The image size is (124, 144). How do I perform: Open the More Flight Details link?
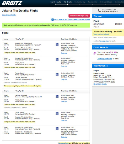coord(100,84)
